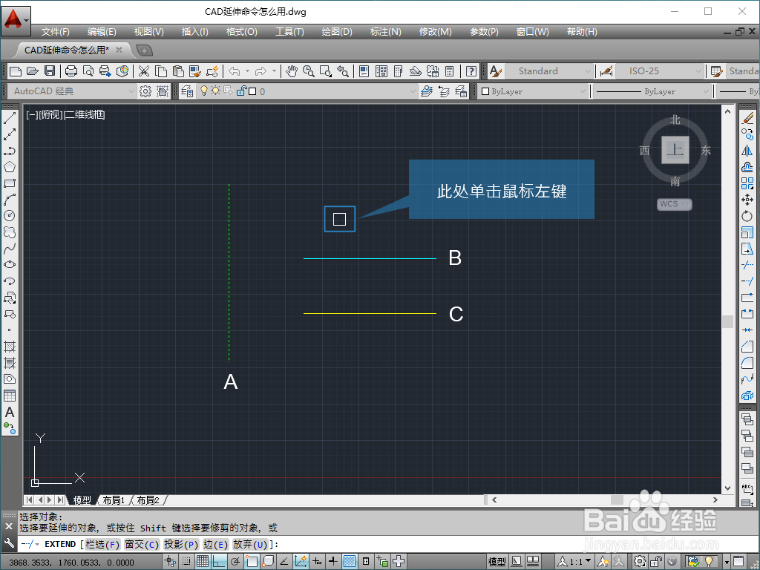
Task: Select the Multiline Text A tool
Action: [x=10, y=413]
